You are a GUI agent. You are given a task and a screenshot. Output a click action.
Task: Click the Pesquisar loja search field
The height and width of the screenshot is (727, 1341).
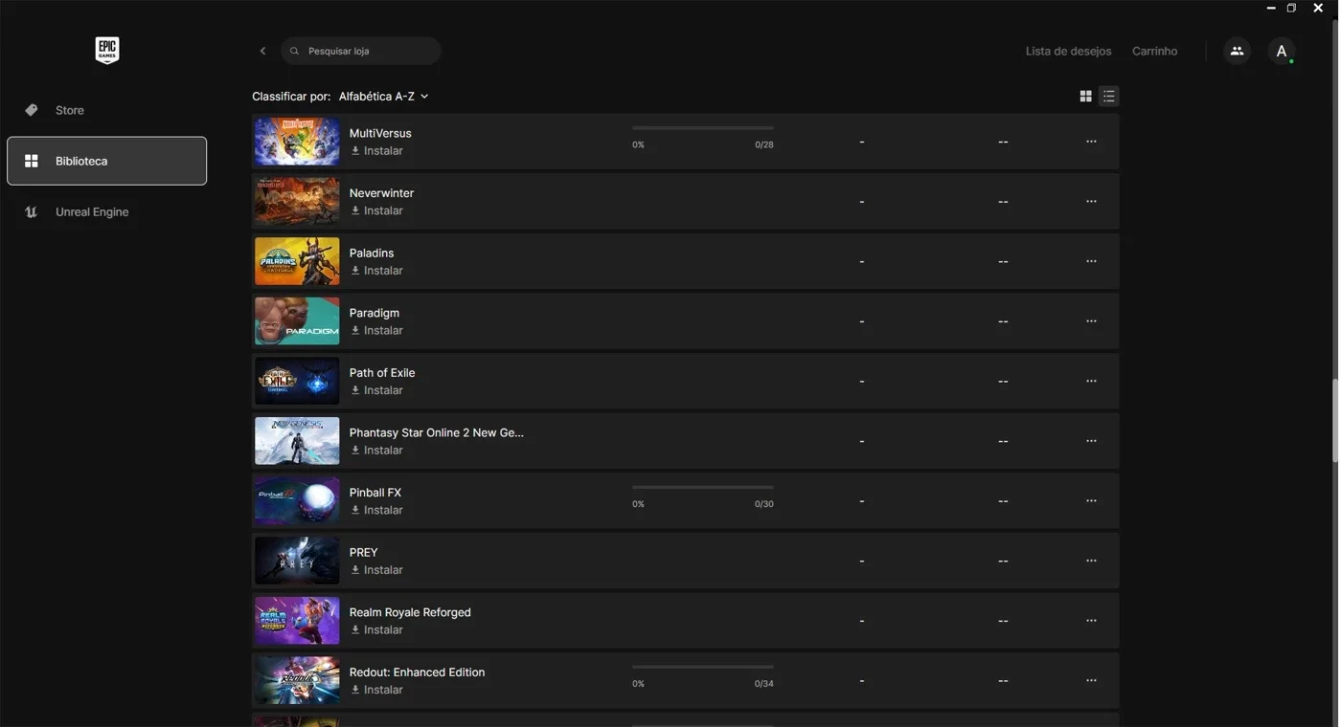coord(361,51)
